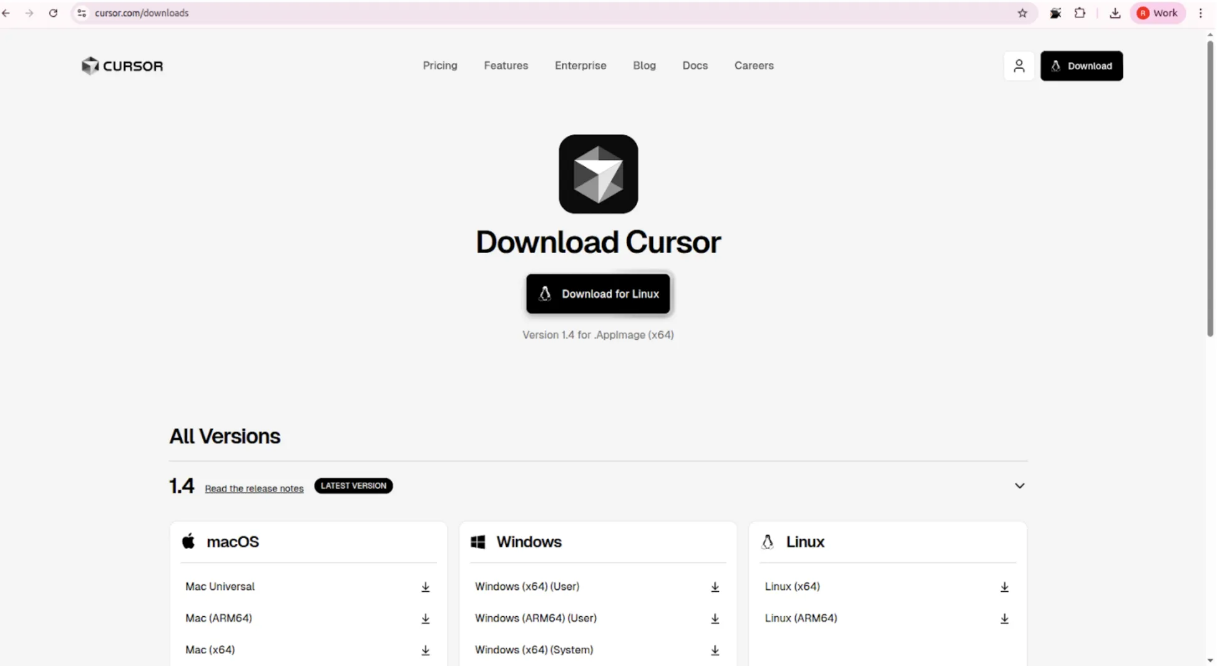Open the browser downloads tray icon
This screenshot has height=666, width=1217.
click(x=1115, y=13)
